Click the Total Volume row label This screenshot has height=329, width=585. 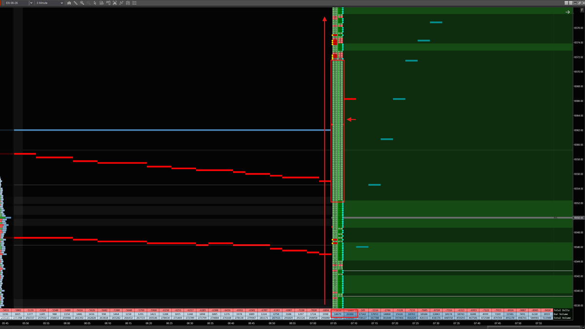pyautogui.click(x=562, y=318)
